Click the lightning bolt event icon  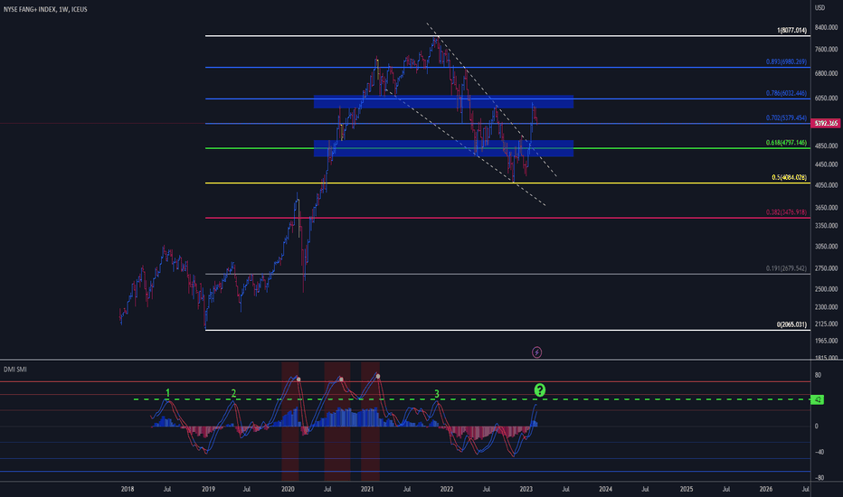[536, 352]
